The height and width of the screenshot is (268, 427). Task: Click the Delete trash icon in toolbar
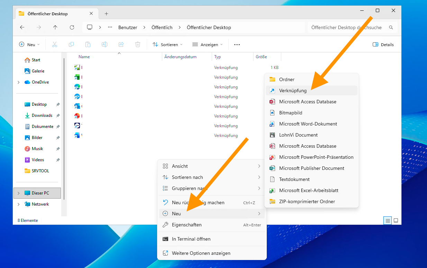click(138, 44)
